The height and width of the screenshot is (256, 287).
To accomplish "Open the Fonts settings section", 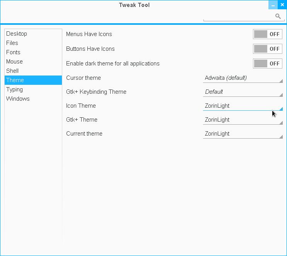I will click(13, 52).
